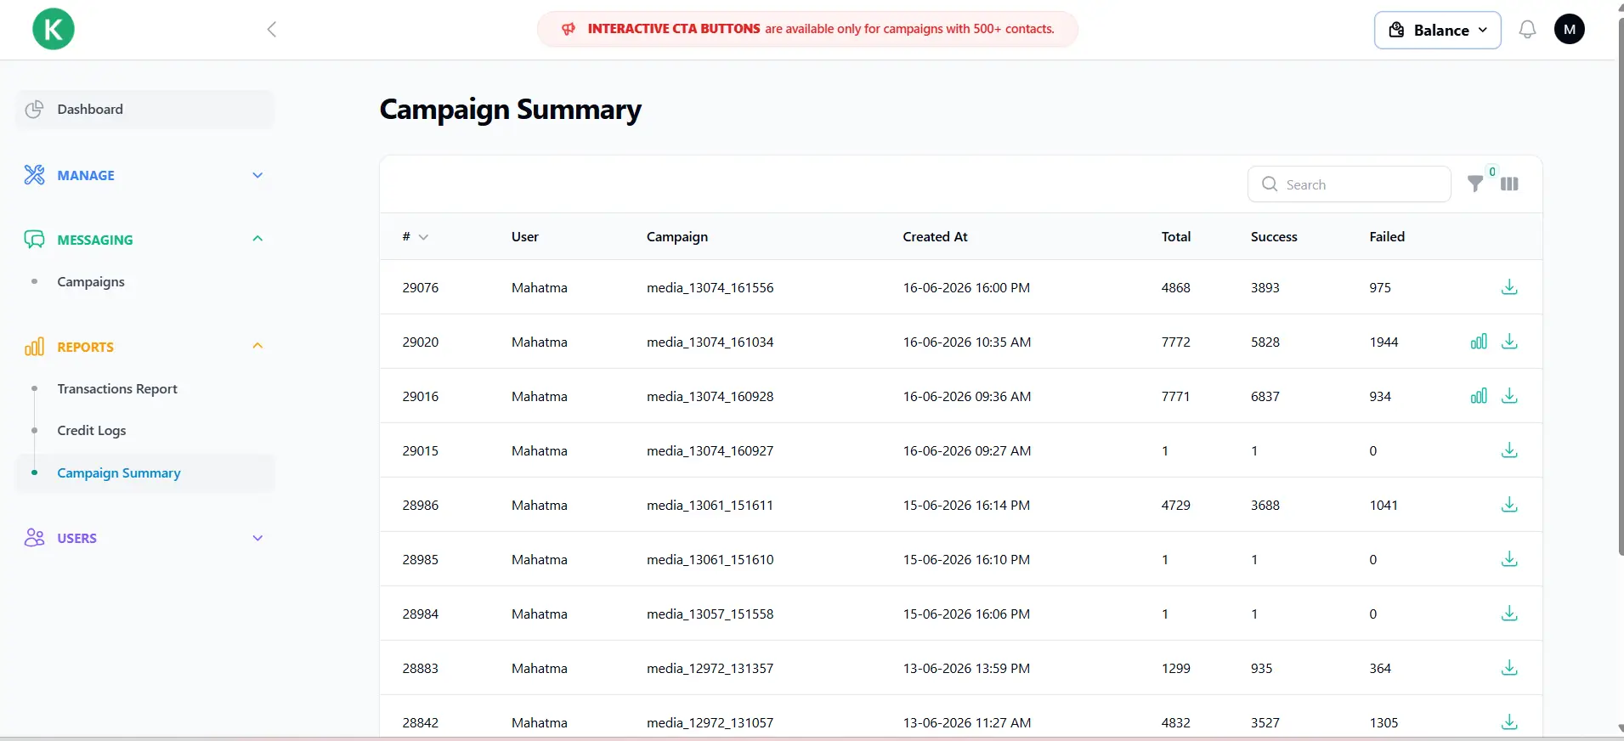Click the page vertical scrollbar
This screenshot has width=1624, height=741.
(x=1620, y=289)
